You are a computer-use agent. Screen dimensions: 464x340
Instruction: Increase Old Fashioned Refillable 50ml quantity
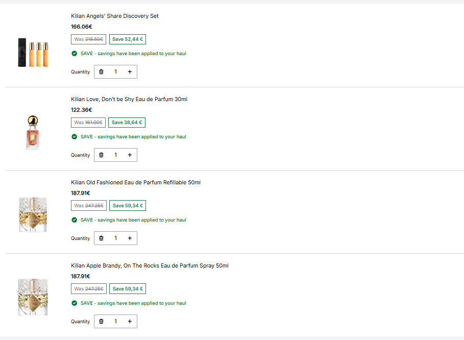(130, 238)
